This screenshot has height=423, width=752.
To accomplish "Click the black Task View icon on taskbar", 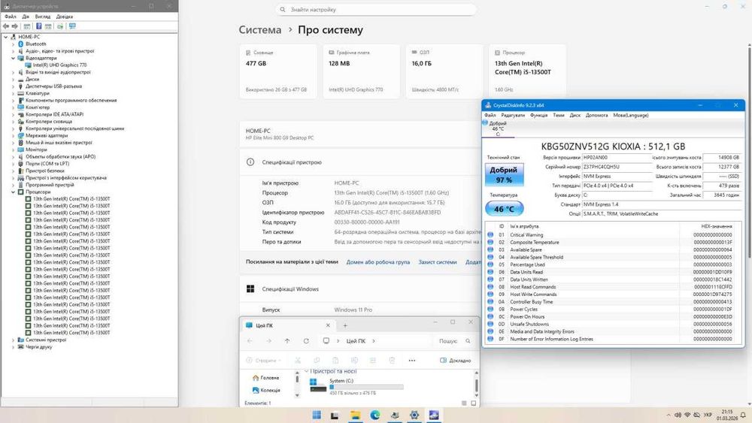I will pos(335,415).
